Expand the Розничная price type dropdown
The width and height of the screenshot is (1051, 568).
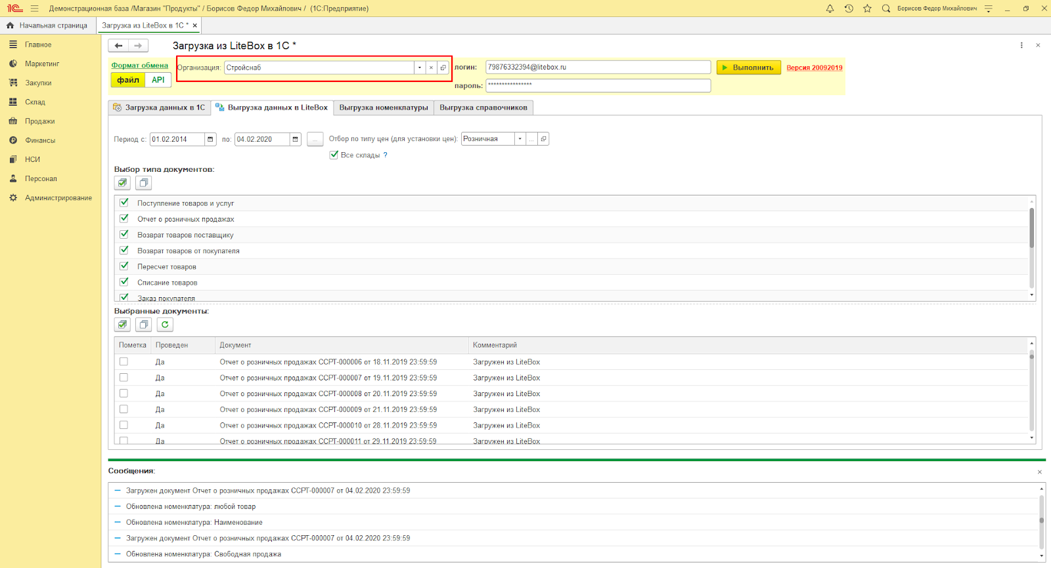coord(520,139)
